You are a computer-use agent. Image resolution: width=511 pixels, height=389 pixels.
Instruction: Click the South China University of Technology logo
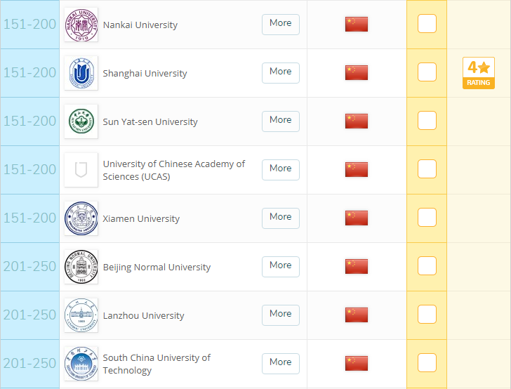pyautogui.click(x=81, y=364)
